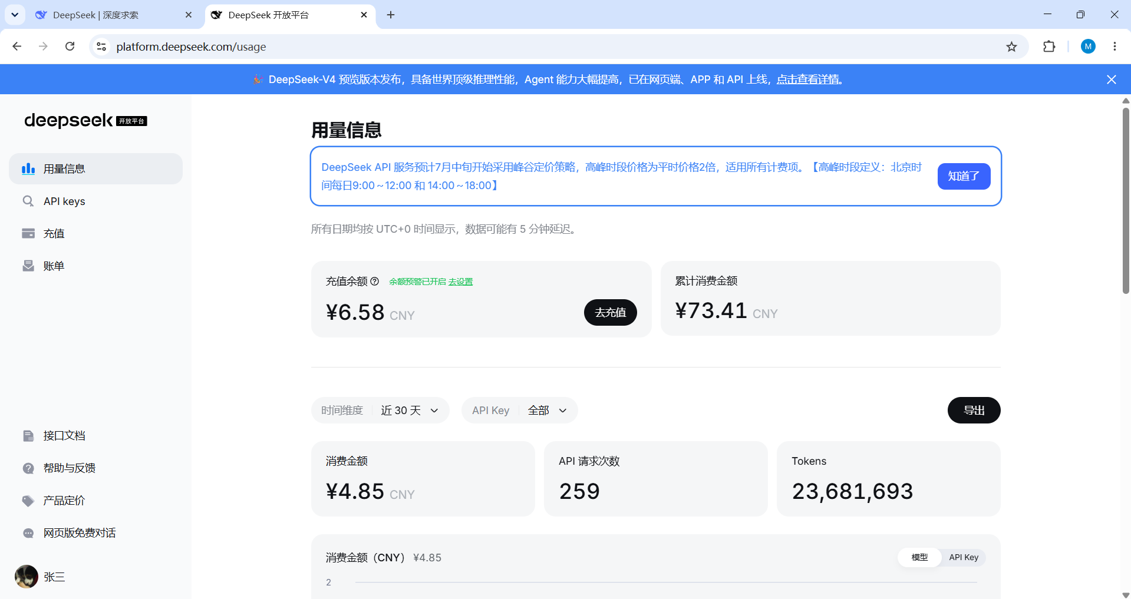
Task: Open the Chrome profile M avatar
Action: click(1088, 47)
